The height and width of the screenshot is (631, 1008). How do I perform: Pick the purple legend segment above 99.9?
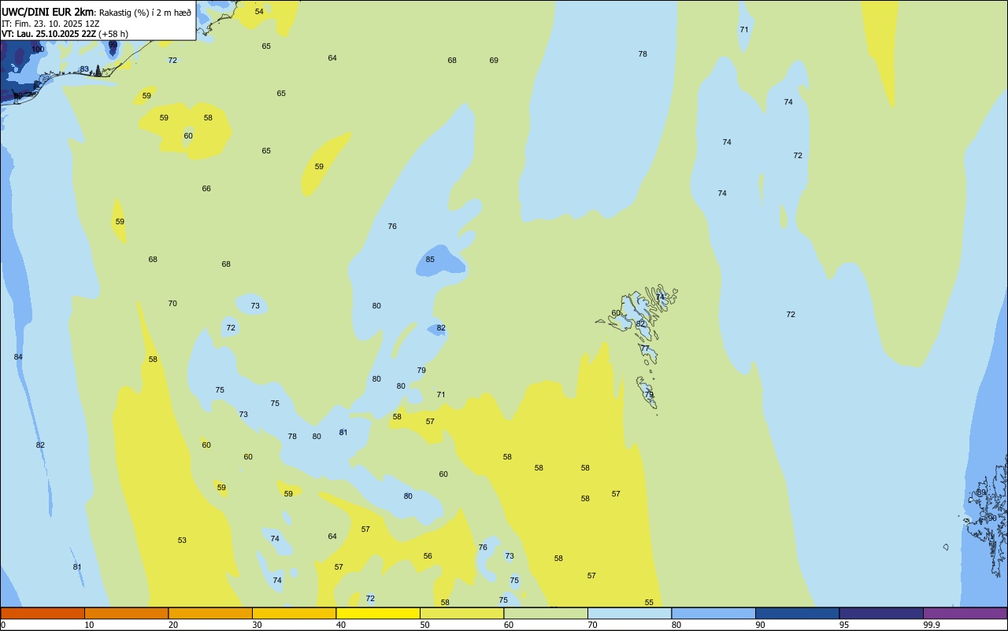coord(965,613)
